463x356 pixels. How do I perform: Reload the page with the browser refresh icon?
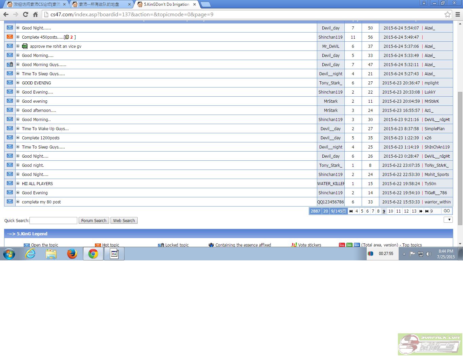(25, 14)
